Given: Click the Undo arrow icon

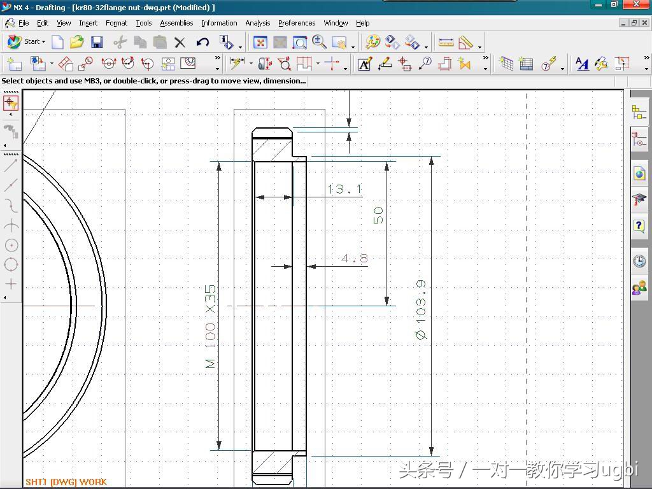Looking at the screenshot, I should pos(202,43).
